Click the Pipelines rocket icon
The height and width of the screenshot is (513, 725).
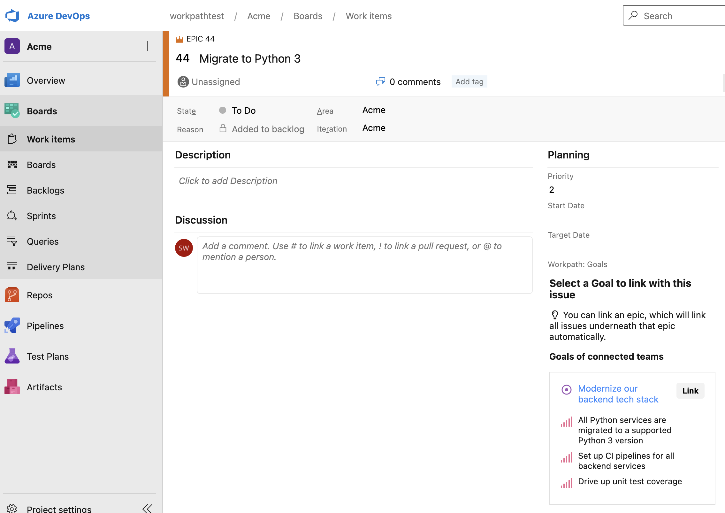[12, 325]
